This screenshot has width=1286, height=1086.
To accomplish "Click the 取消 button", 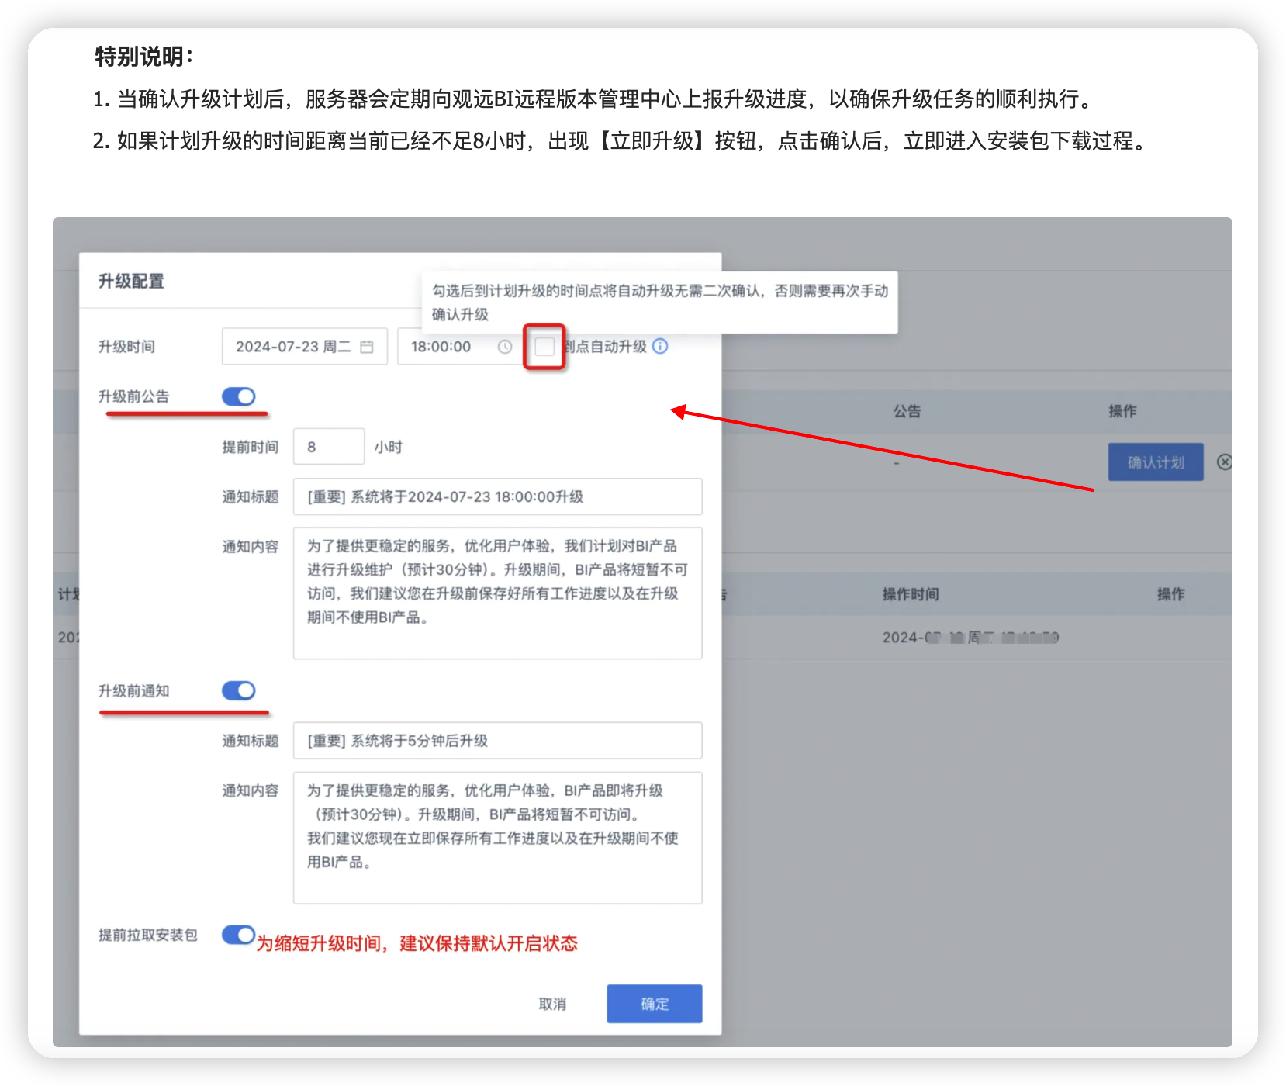I will [552, 1004].
